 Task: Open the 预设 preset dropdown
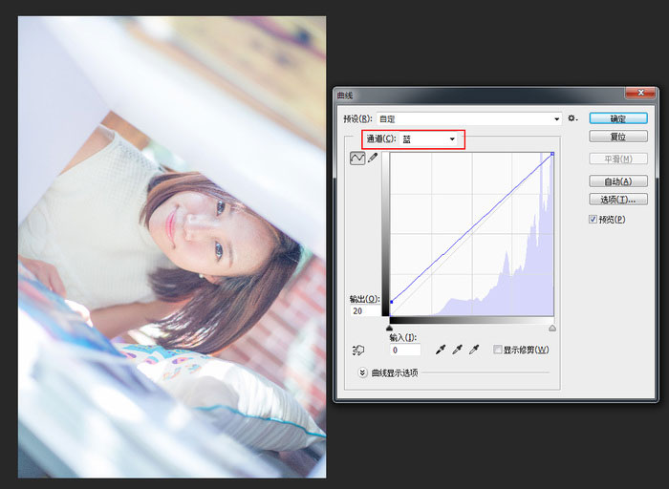[x=469, y=119]
